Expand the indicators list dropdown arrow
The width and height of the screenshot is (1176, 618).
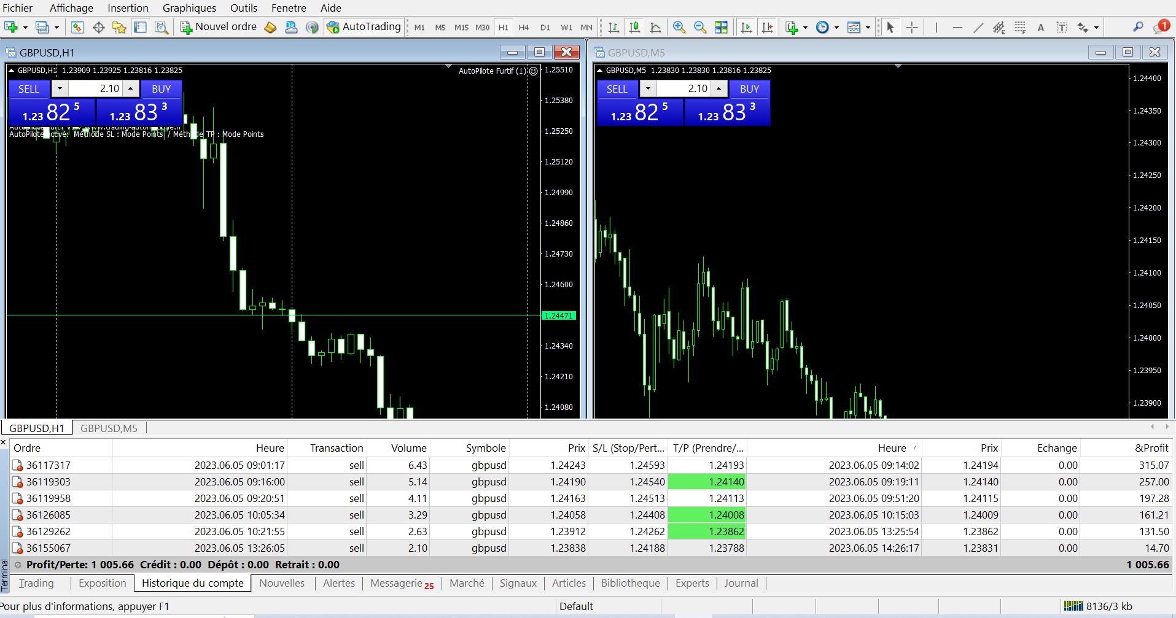(x=805, y=28)
